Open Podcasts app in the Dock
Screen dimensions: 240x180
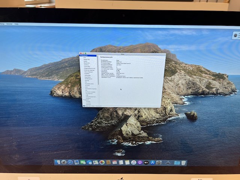140,162
